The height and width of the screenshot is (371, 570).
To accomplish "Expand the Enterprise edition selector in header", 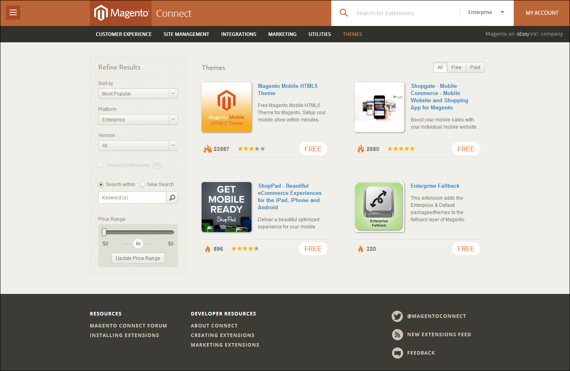I will coord(486,12).
